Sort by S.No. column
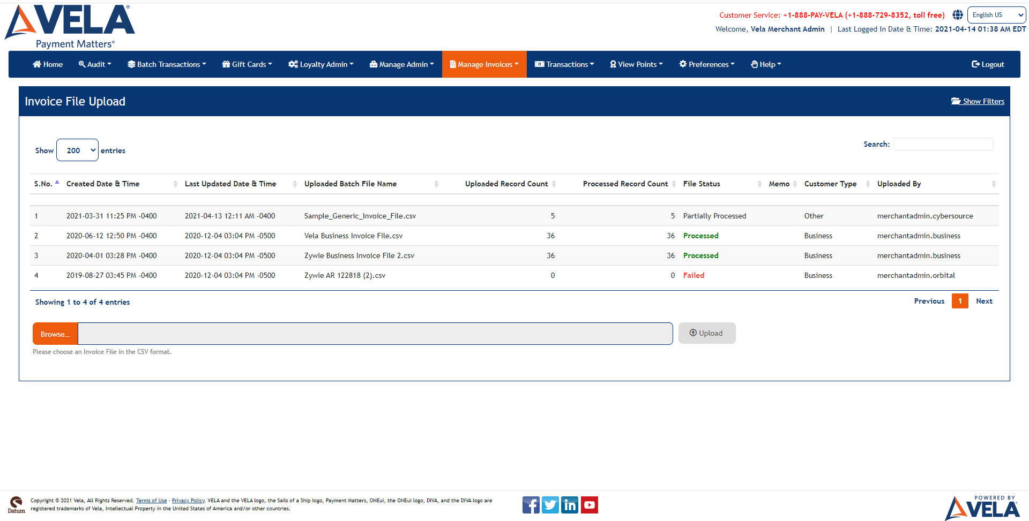Image resolution: width=1029 pixels, height=521 pixels. (47, 184)
